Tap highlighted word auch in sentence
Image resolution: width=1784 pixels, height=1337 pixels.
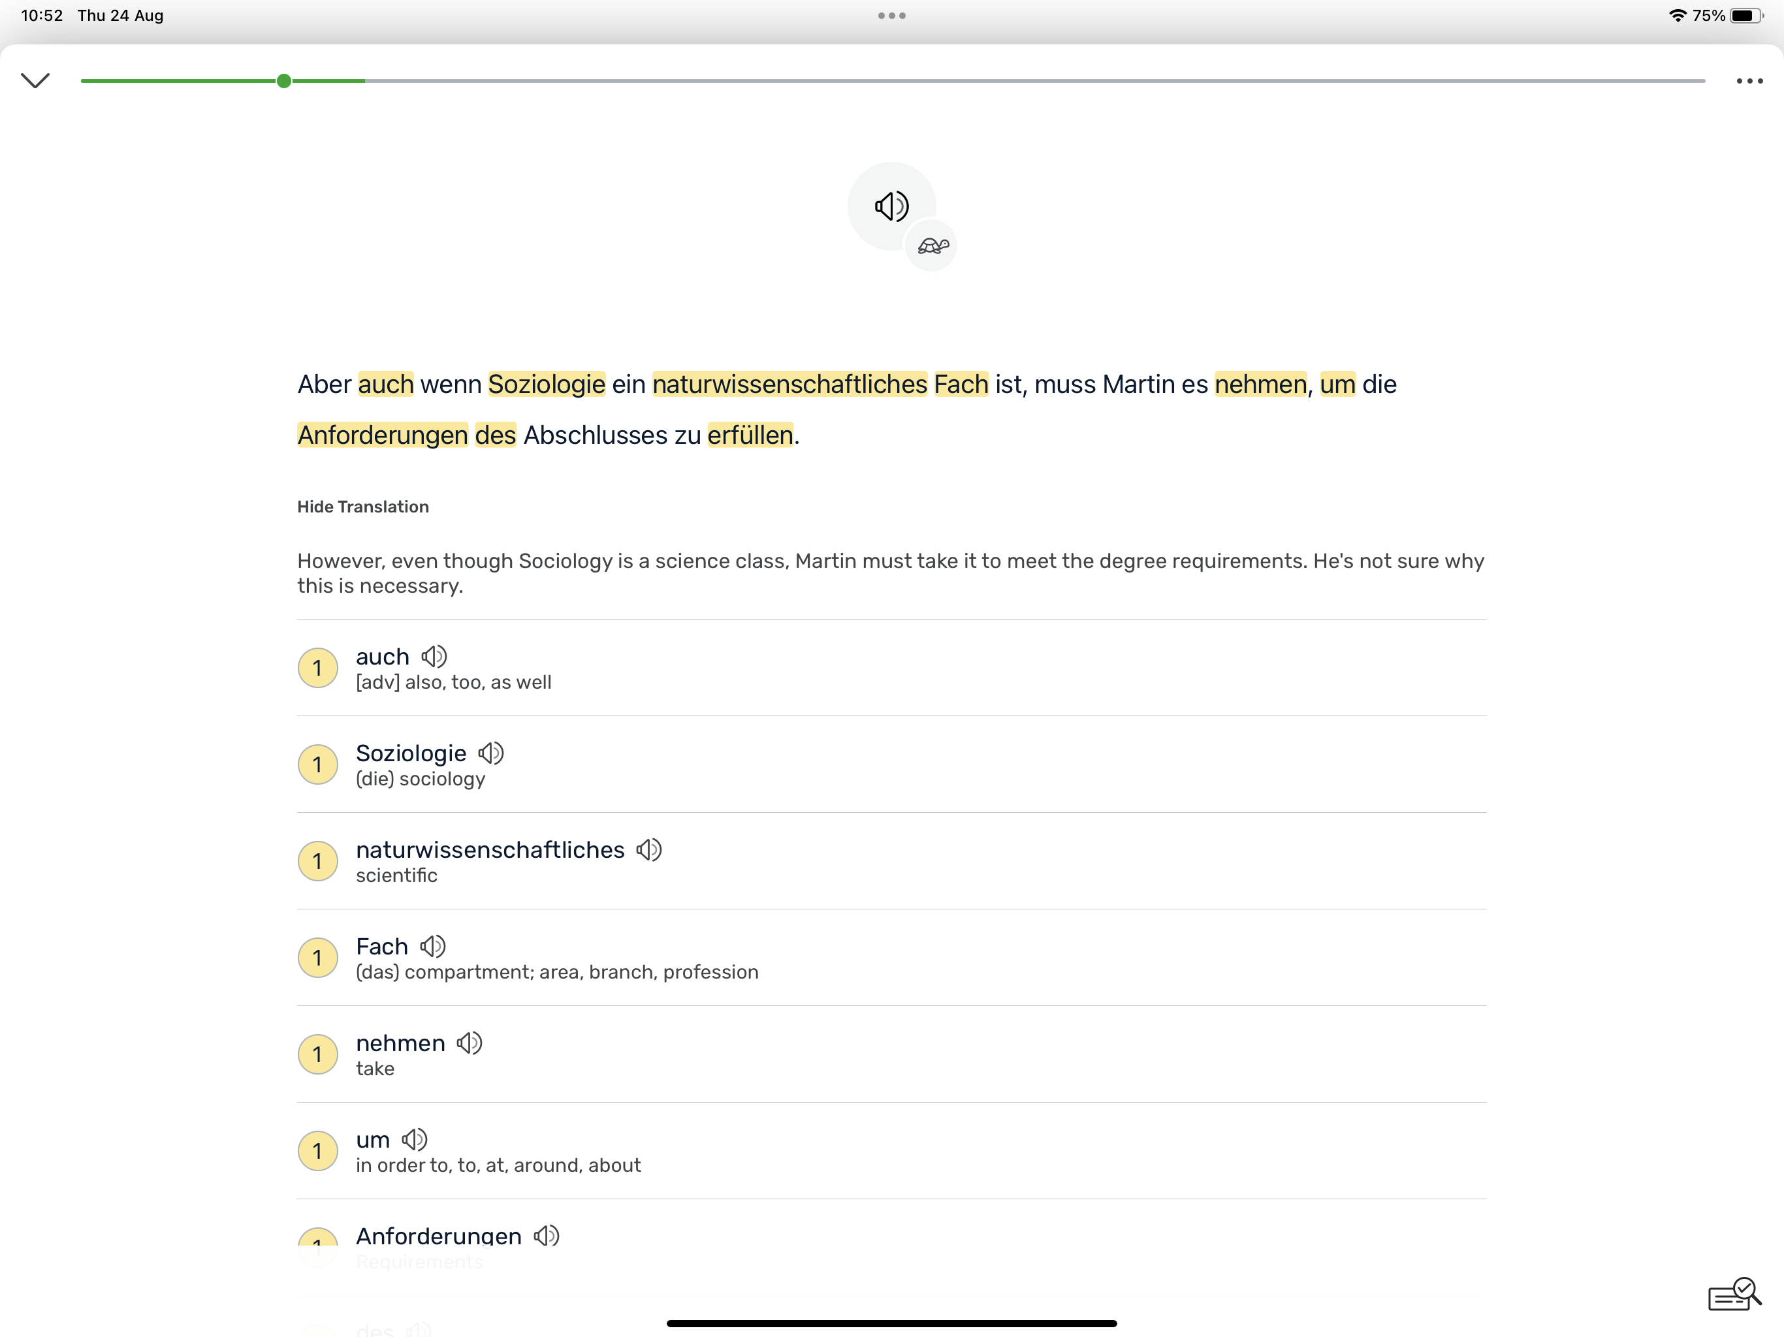pyautogui.click(x=385, y=385)
